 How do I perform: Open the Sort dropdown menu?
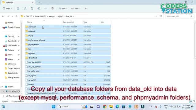[x=63, y=9]
